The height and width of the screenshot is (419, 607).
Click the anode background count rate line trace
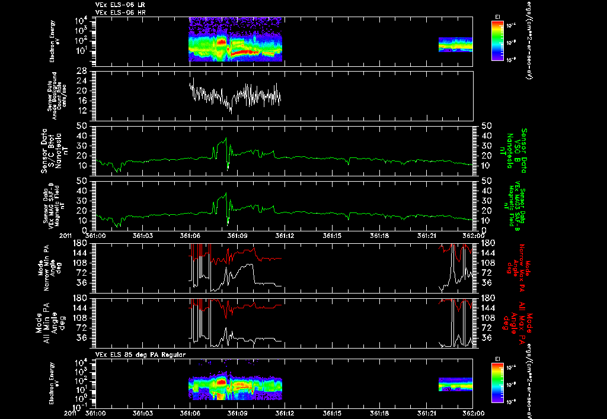click(235, 95)
